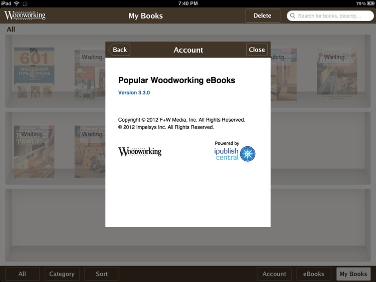The image size is (376, 282).
Task: Click the battery indicator icon
Action: click(x=370, y=4)
